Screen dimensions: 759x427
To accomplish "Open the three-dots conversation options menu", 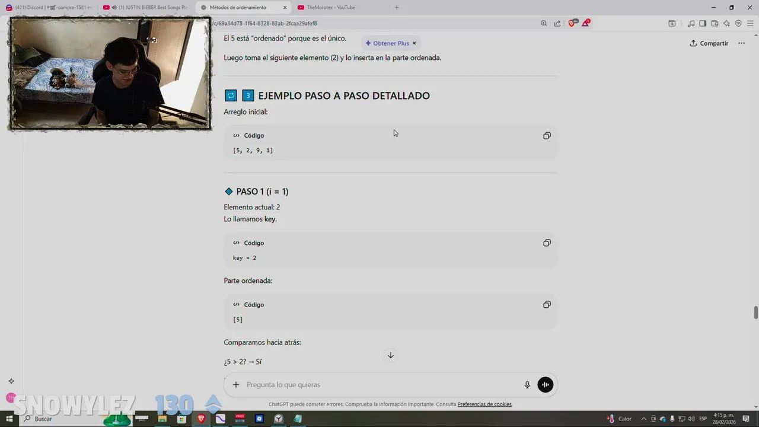I will [741, 43].
